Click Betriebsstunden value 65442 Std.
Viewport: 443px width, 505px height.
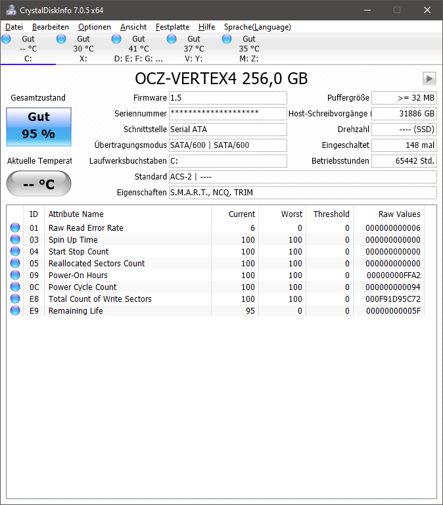pyautogui.click(x=404, y=161)
